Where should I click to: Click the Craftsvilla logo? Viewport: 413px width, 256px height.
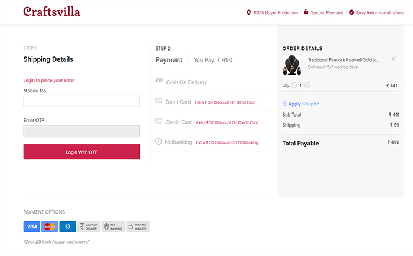click(52, 12)
